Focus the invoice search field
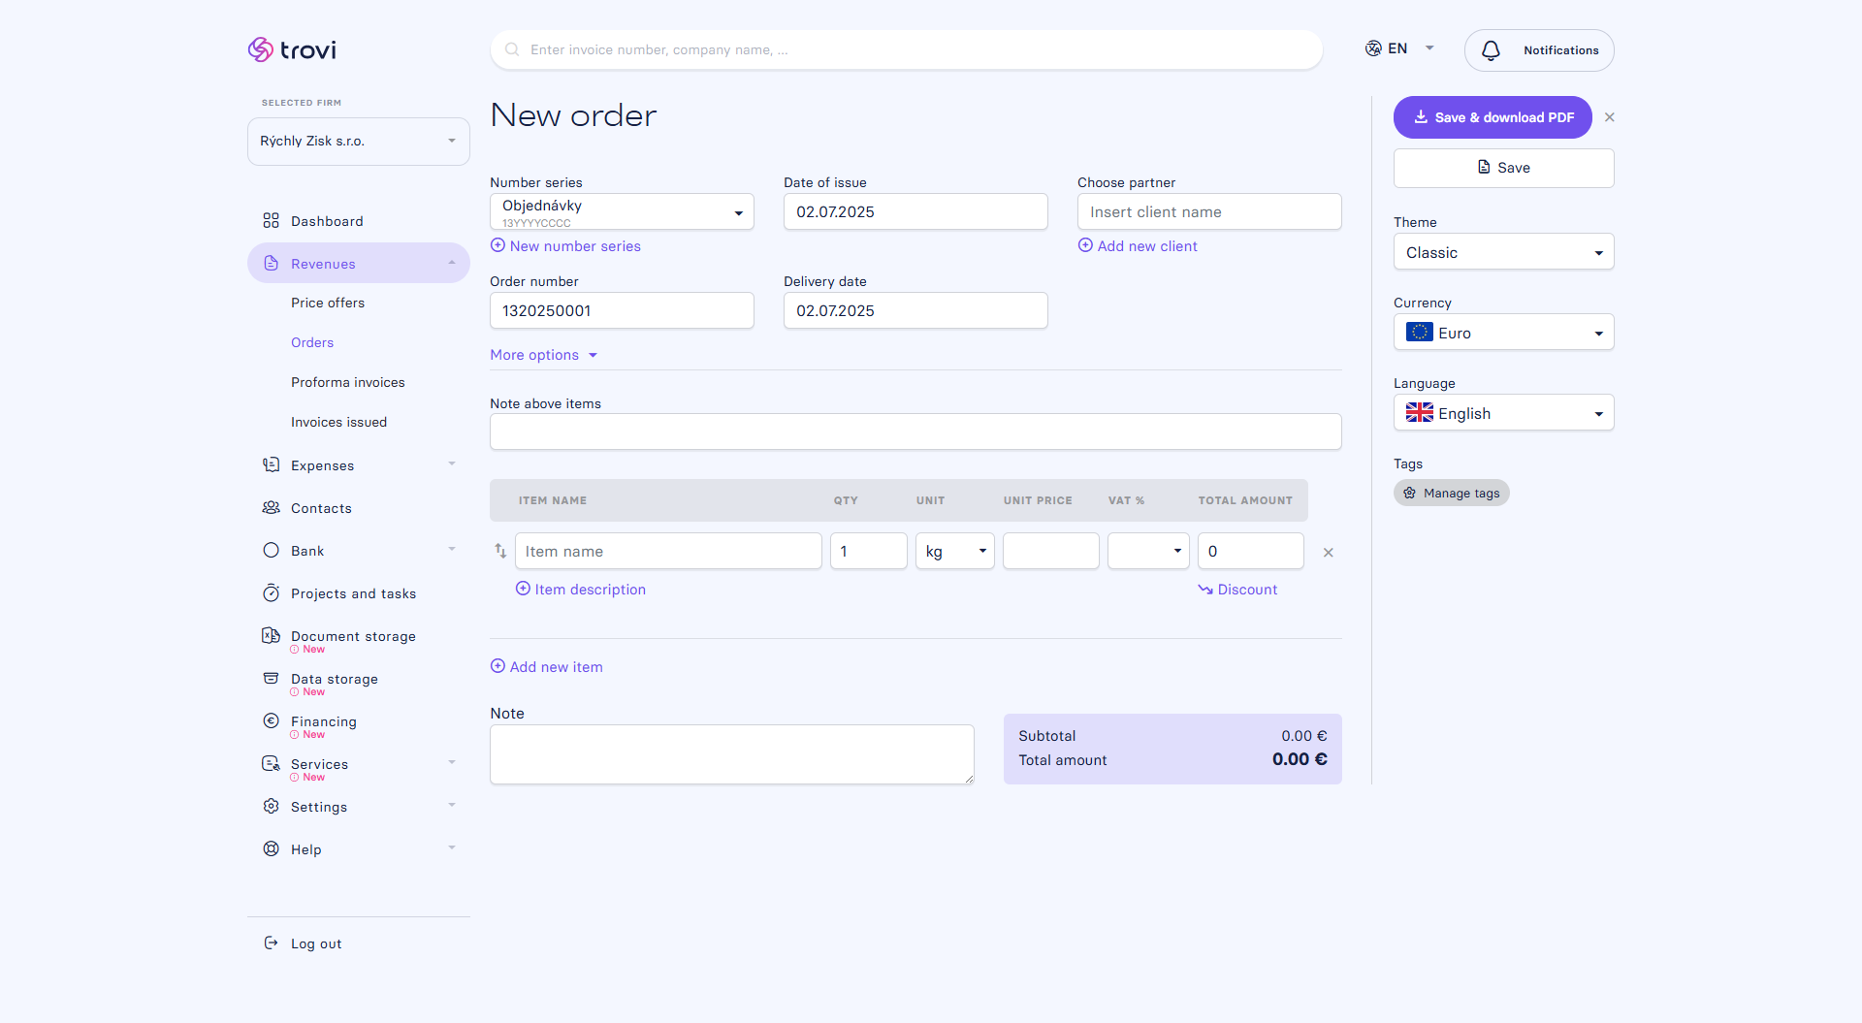 tap(907, 49)
